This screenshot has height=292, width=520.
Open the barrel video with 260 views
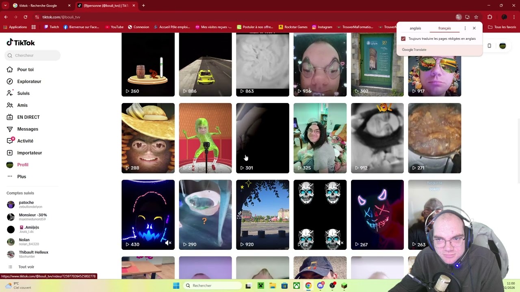pos(148,64)
